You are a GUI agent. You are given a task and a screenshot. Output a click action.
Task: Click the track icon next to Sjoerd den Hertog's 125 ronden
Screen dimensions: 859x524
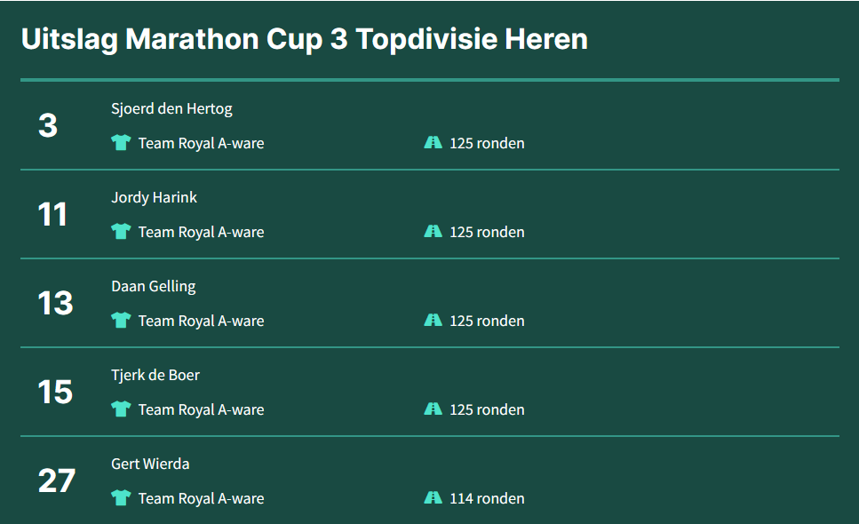(433, 142)
